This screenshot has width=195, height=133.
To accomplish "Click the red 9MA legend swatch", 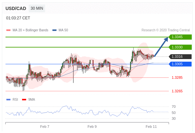I will coord(24,100).
